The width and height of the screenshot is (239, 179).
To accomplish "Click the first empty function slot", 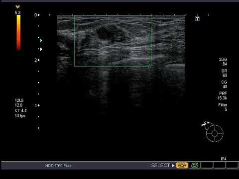I will 207,165.
